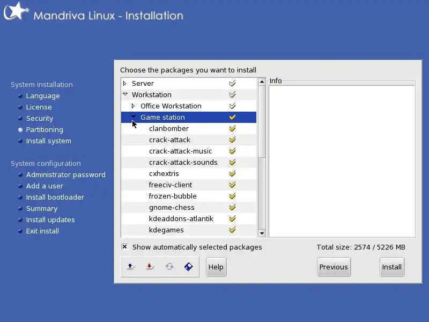This screenshot has width=429, height=322.
Task: Select crack-attack in the package list
Action: (169, 140)
